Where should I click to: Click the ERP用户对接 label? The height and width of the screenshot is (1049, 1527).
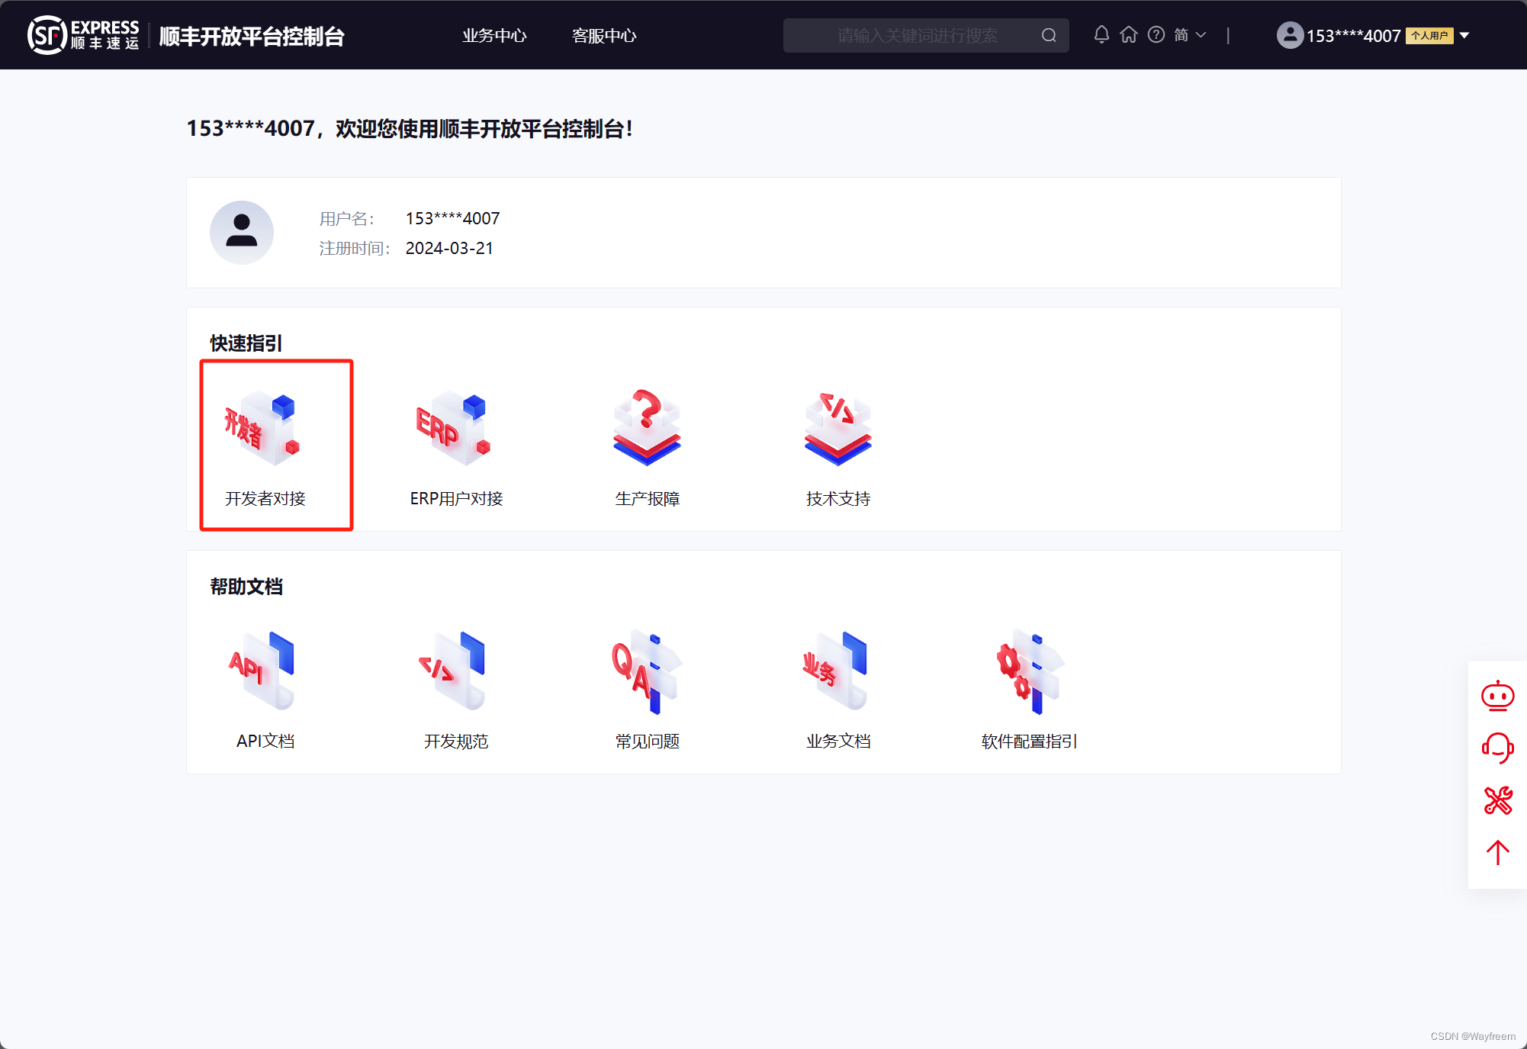456,498
